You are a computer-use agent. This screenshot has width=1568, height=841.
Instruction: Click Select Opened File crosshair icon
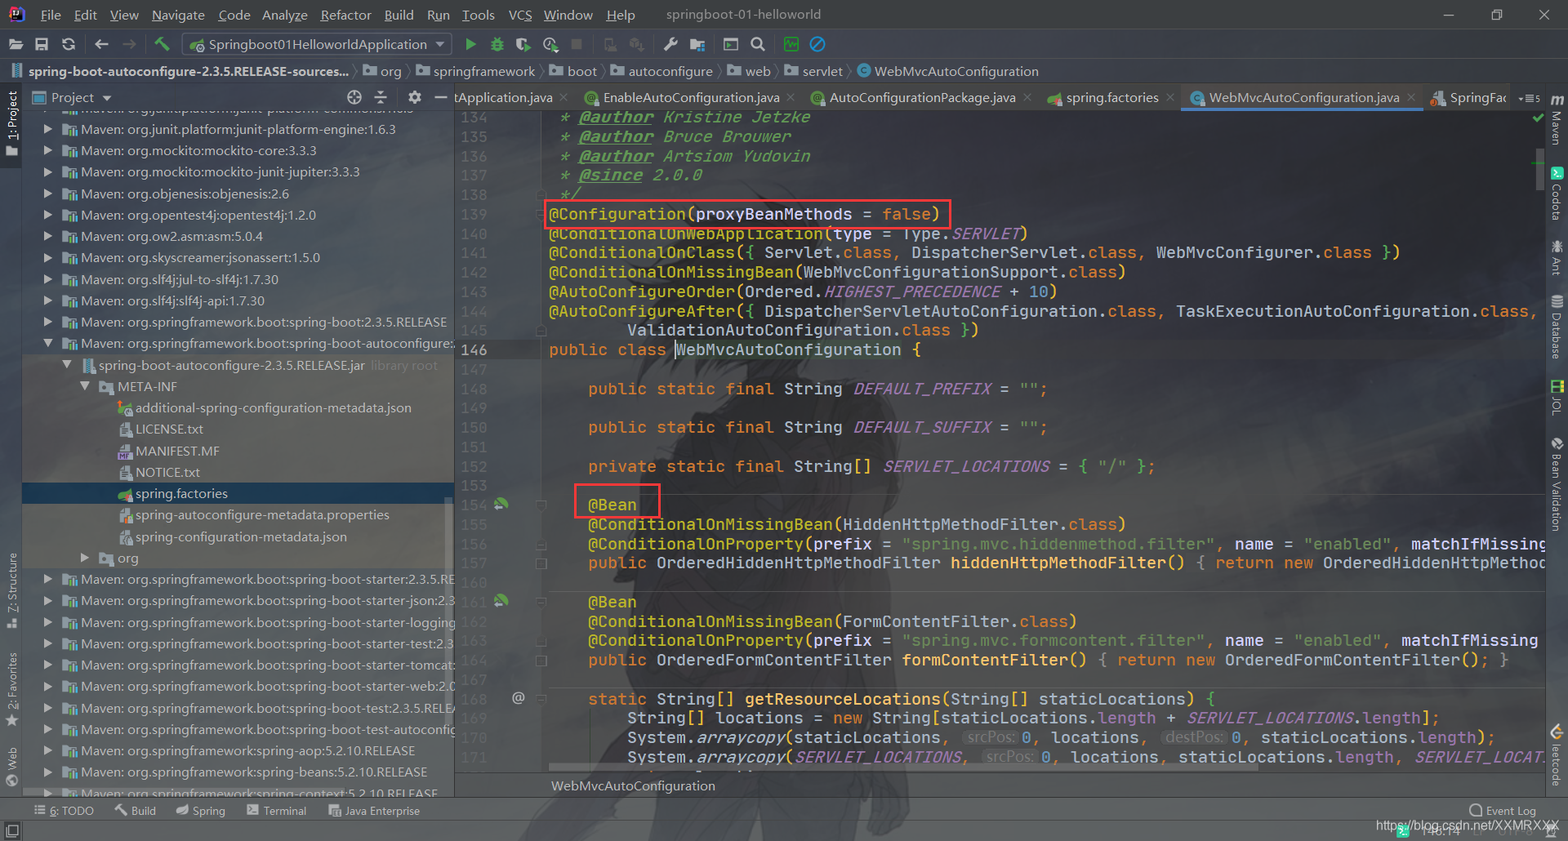click(x=354, y=97)
